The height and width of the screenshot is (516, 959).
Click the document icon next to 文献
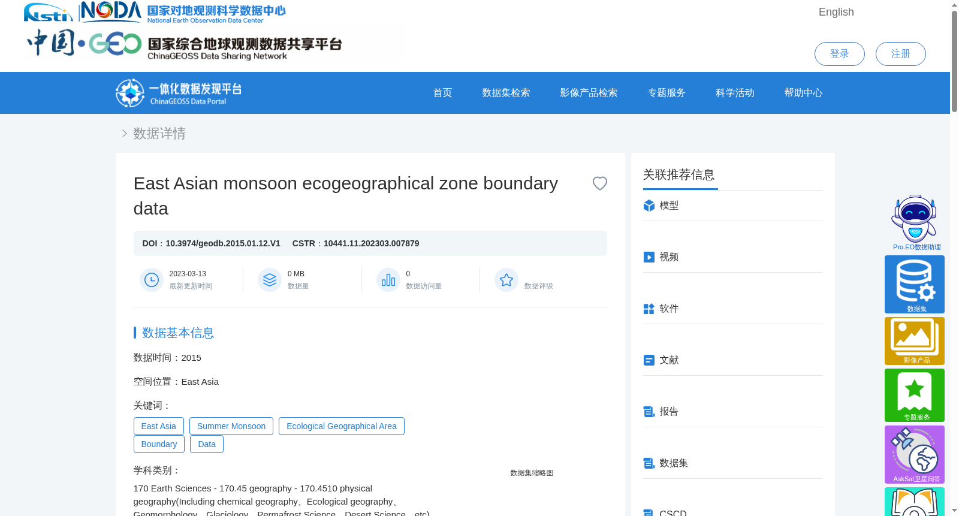click(x=649, y=360)
